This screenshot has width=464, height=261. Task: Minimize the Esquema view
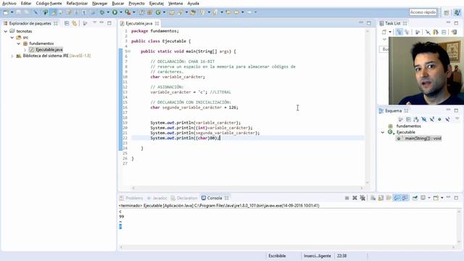coord(448,110)
